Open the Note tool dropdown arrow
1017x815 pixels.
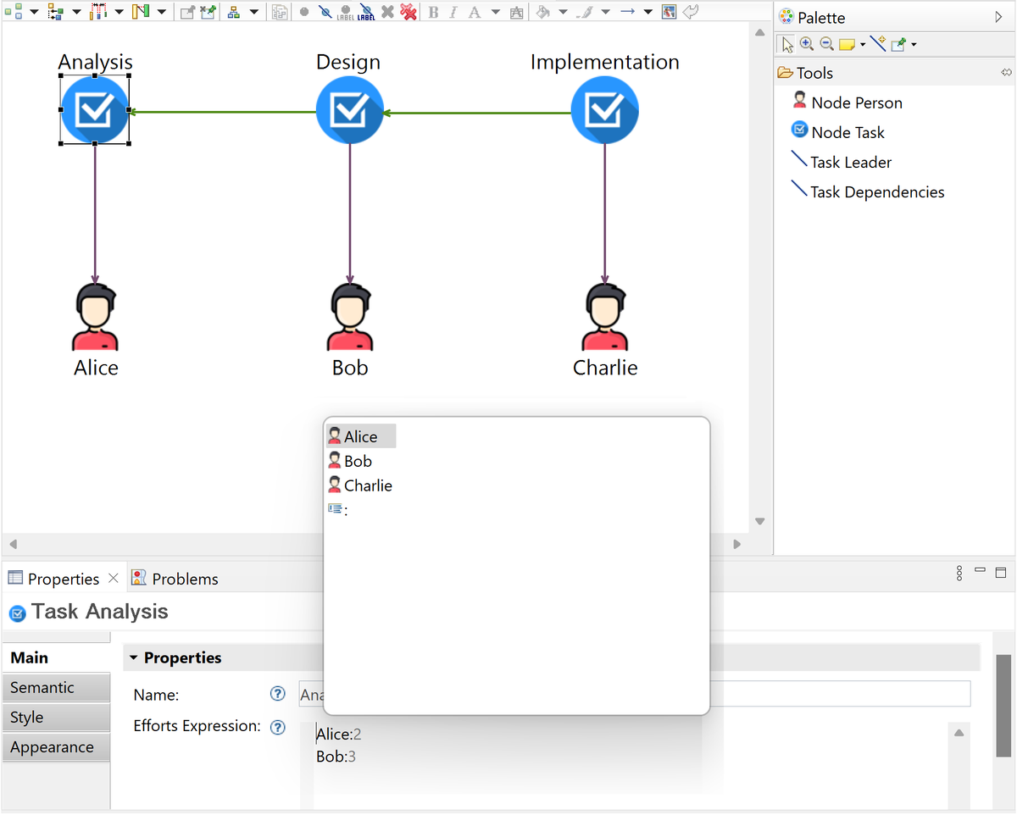tap(863, 45)
